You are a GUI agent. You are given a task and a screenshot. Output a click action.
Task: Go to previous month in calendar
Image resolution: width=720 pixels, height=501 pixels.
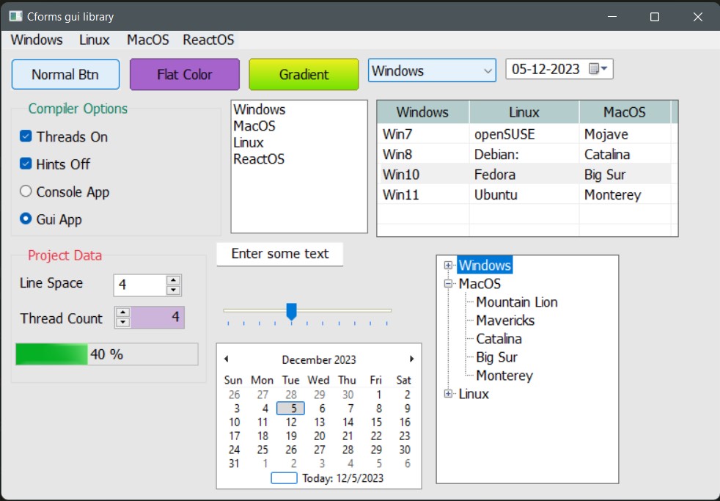226,359
